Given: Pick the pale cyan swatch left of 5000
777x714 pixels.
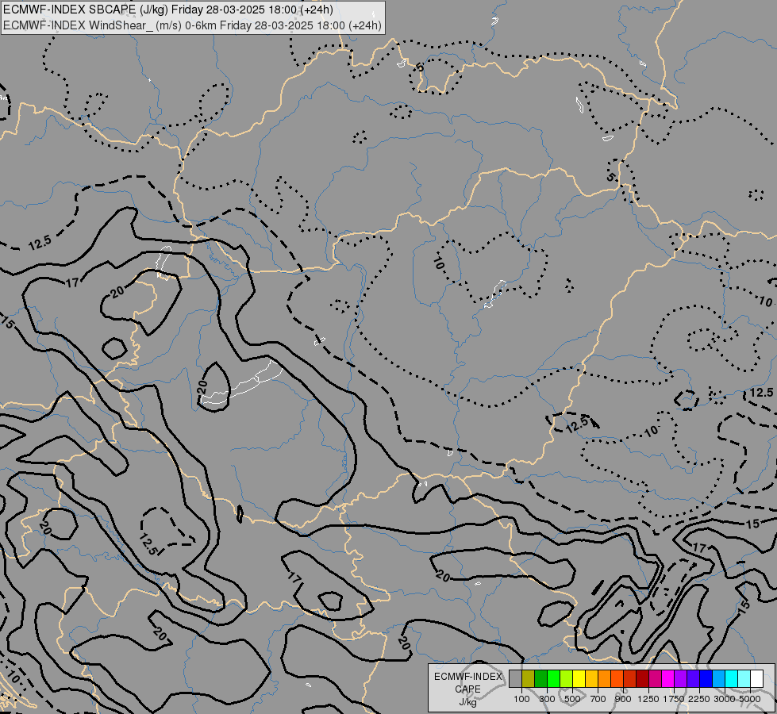Looking at the screenshot, I should coord(744,678).
